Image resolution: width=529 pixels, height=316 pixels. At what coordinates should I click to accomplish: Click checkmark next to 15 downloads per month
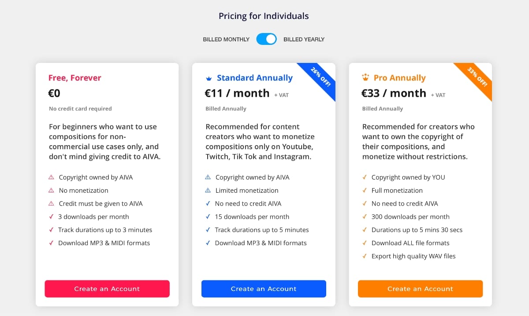pos(208,217)
